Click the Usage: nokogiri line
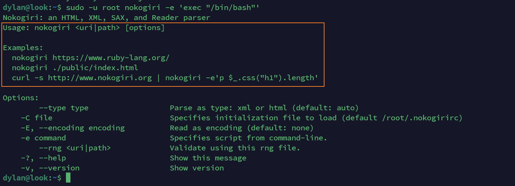515x186 pixels. (84, 28)
